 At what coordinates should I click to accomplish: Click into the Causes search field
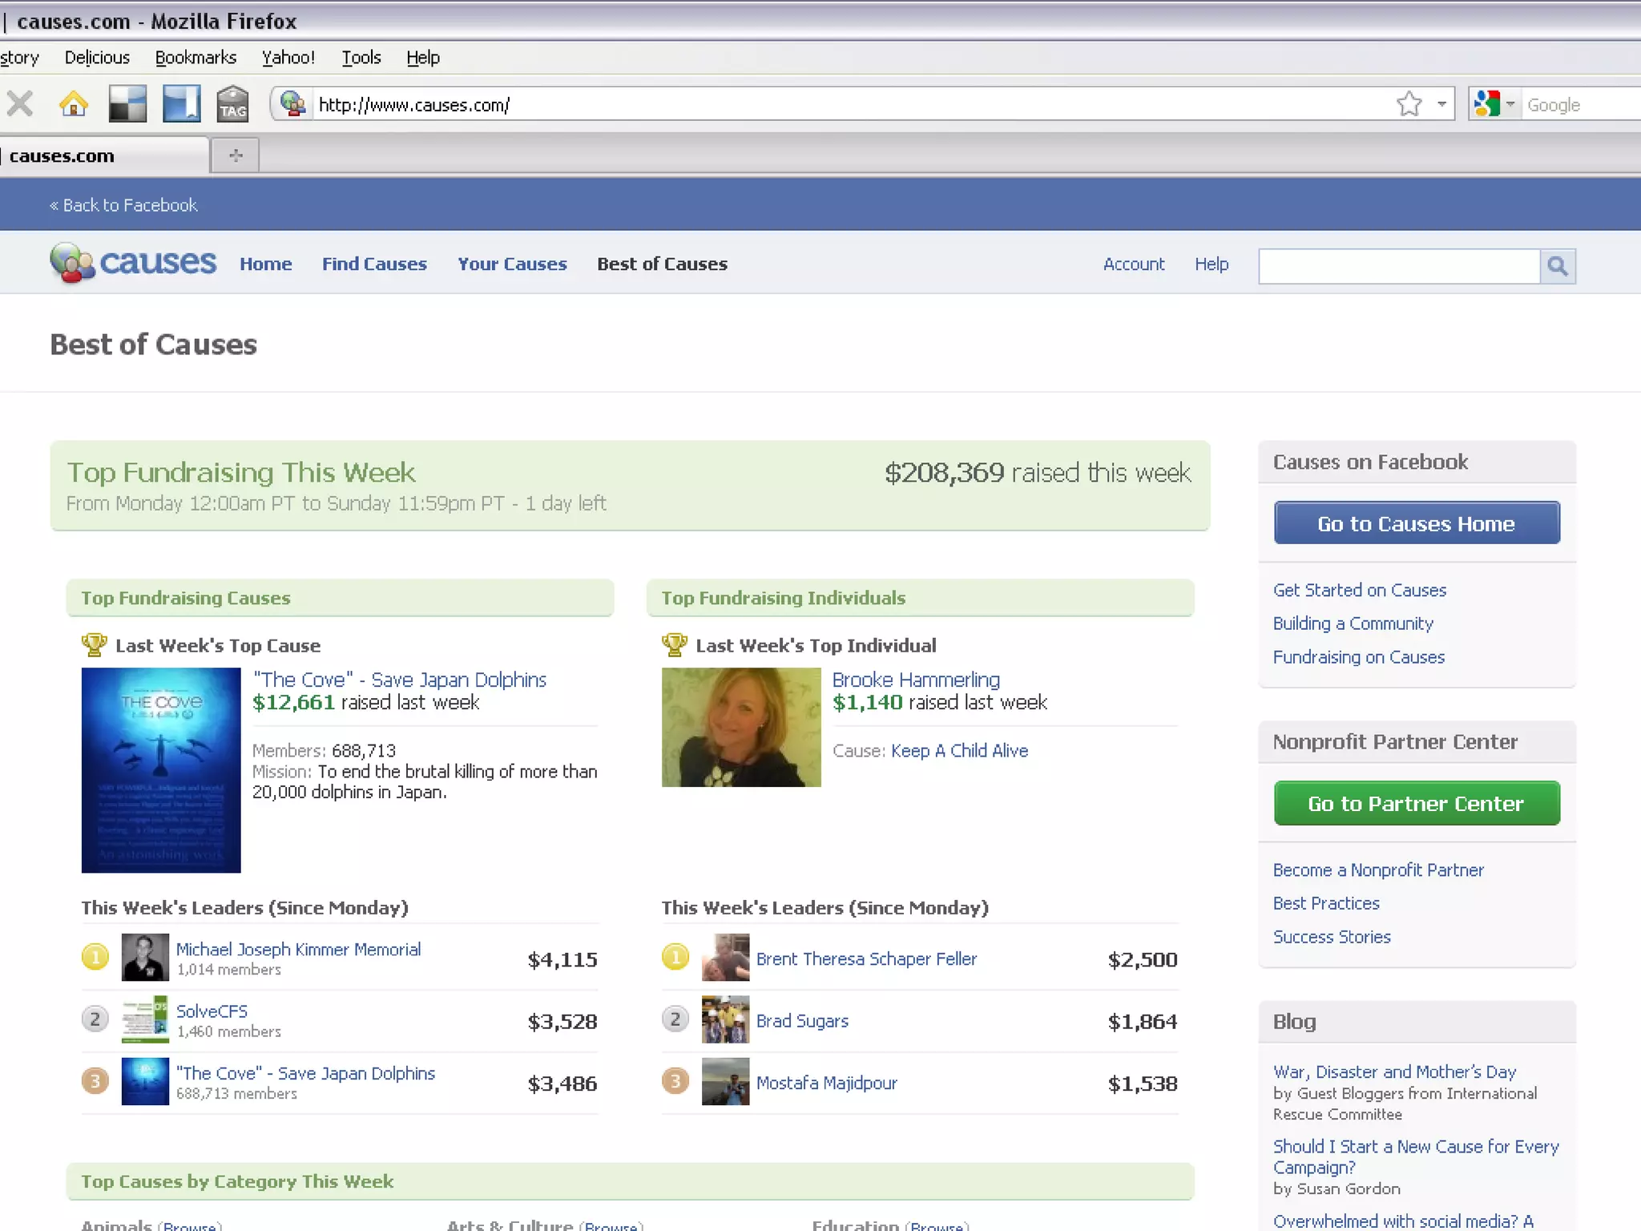[x=1398, y=266]
